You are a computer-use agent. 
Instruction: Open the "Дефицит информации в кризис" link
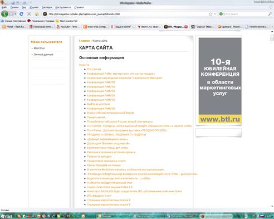pyautogui.click(x=107, y=139)
